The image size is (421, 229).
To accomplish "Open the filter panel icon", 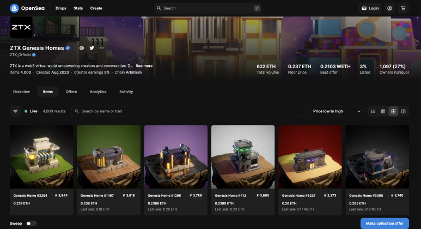I will (15, 111).
